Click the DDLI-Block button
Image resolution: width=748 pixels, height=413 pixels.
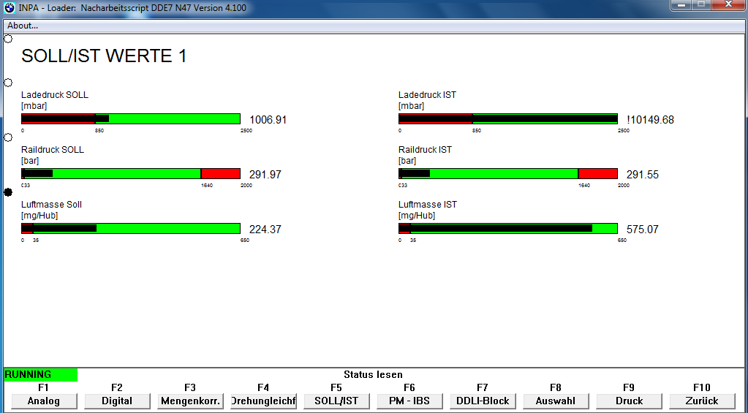click(x=483, y=401)
